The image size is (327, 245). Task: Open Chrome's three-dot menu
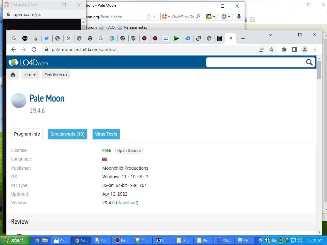click(x=315, y=49)
